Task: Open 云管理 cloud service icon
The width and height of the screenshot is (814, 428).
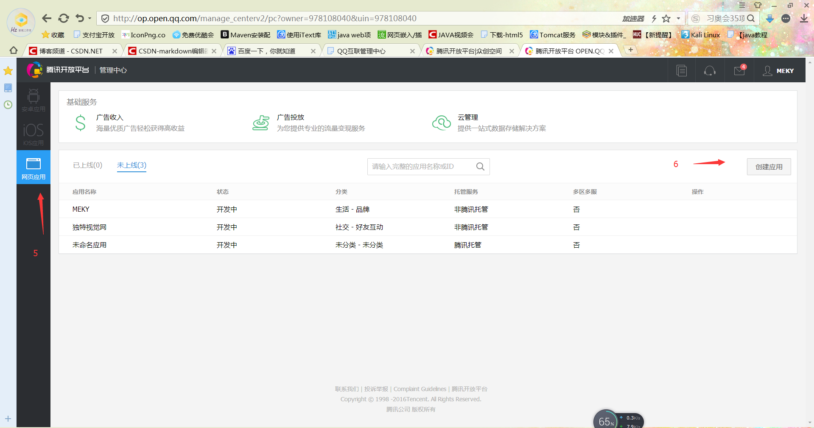Action: 442,123
